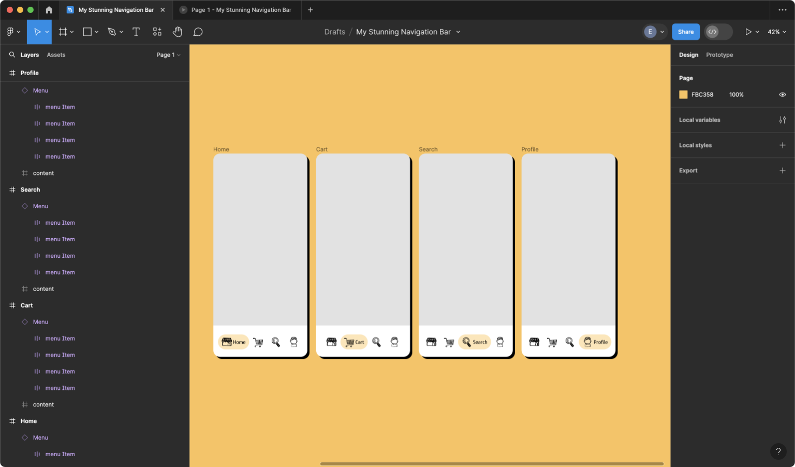Select the Rectangle shape tool
The image size is (795, 467).
[x=87, y=32]
